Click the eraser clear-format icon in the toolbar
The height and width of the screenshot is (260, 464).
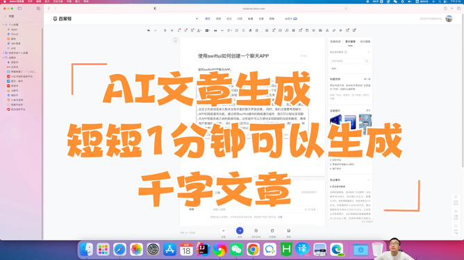click(250, 31)
